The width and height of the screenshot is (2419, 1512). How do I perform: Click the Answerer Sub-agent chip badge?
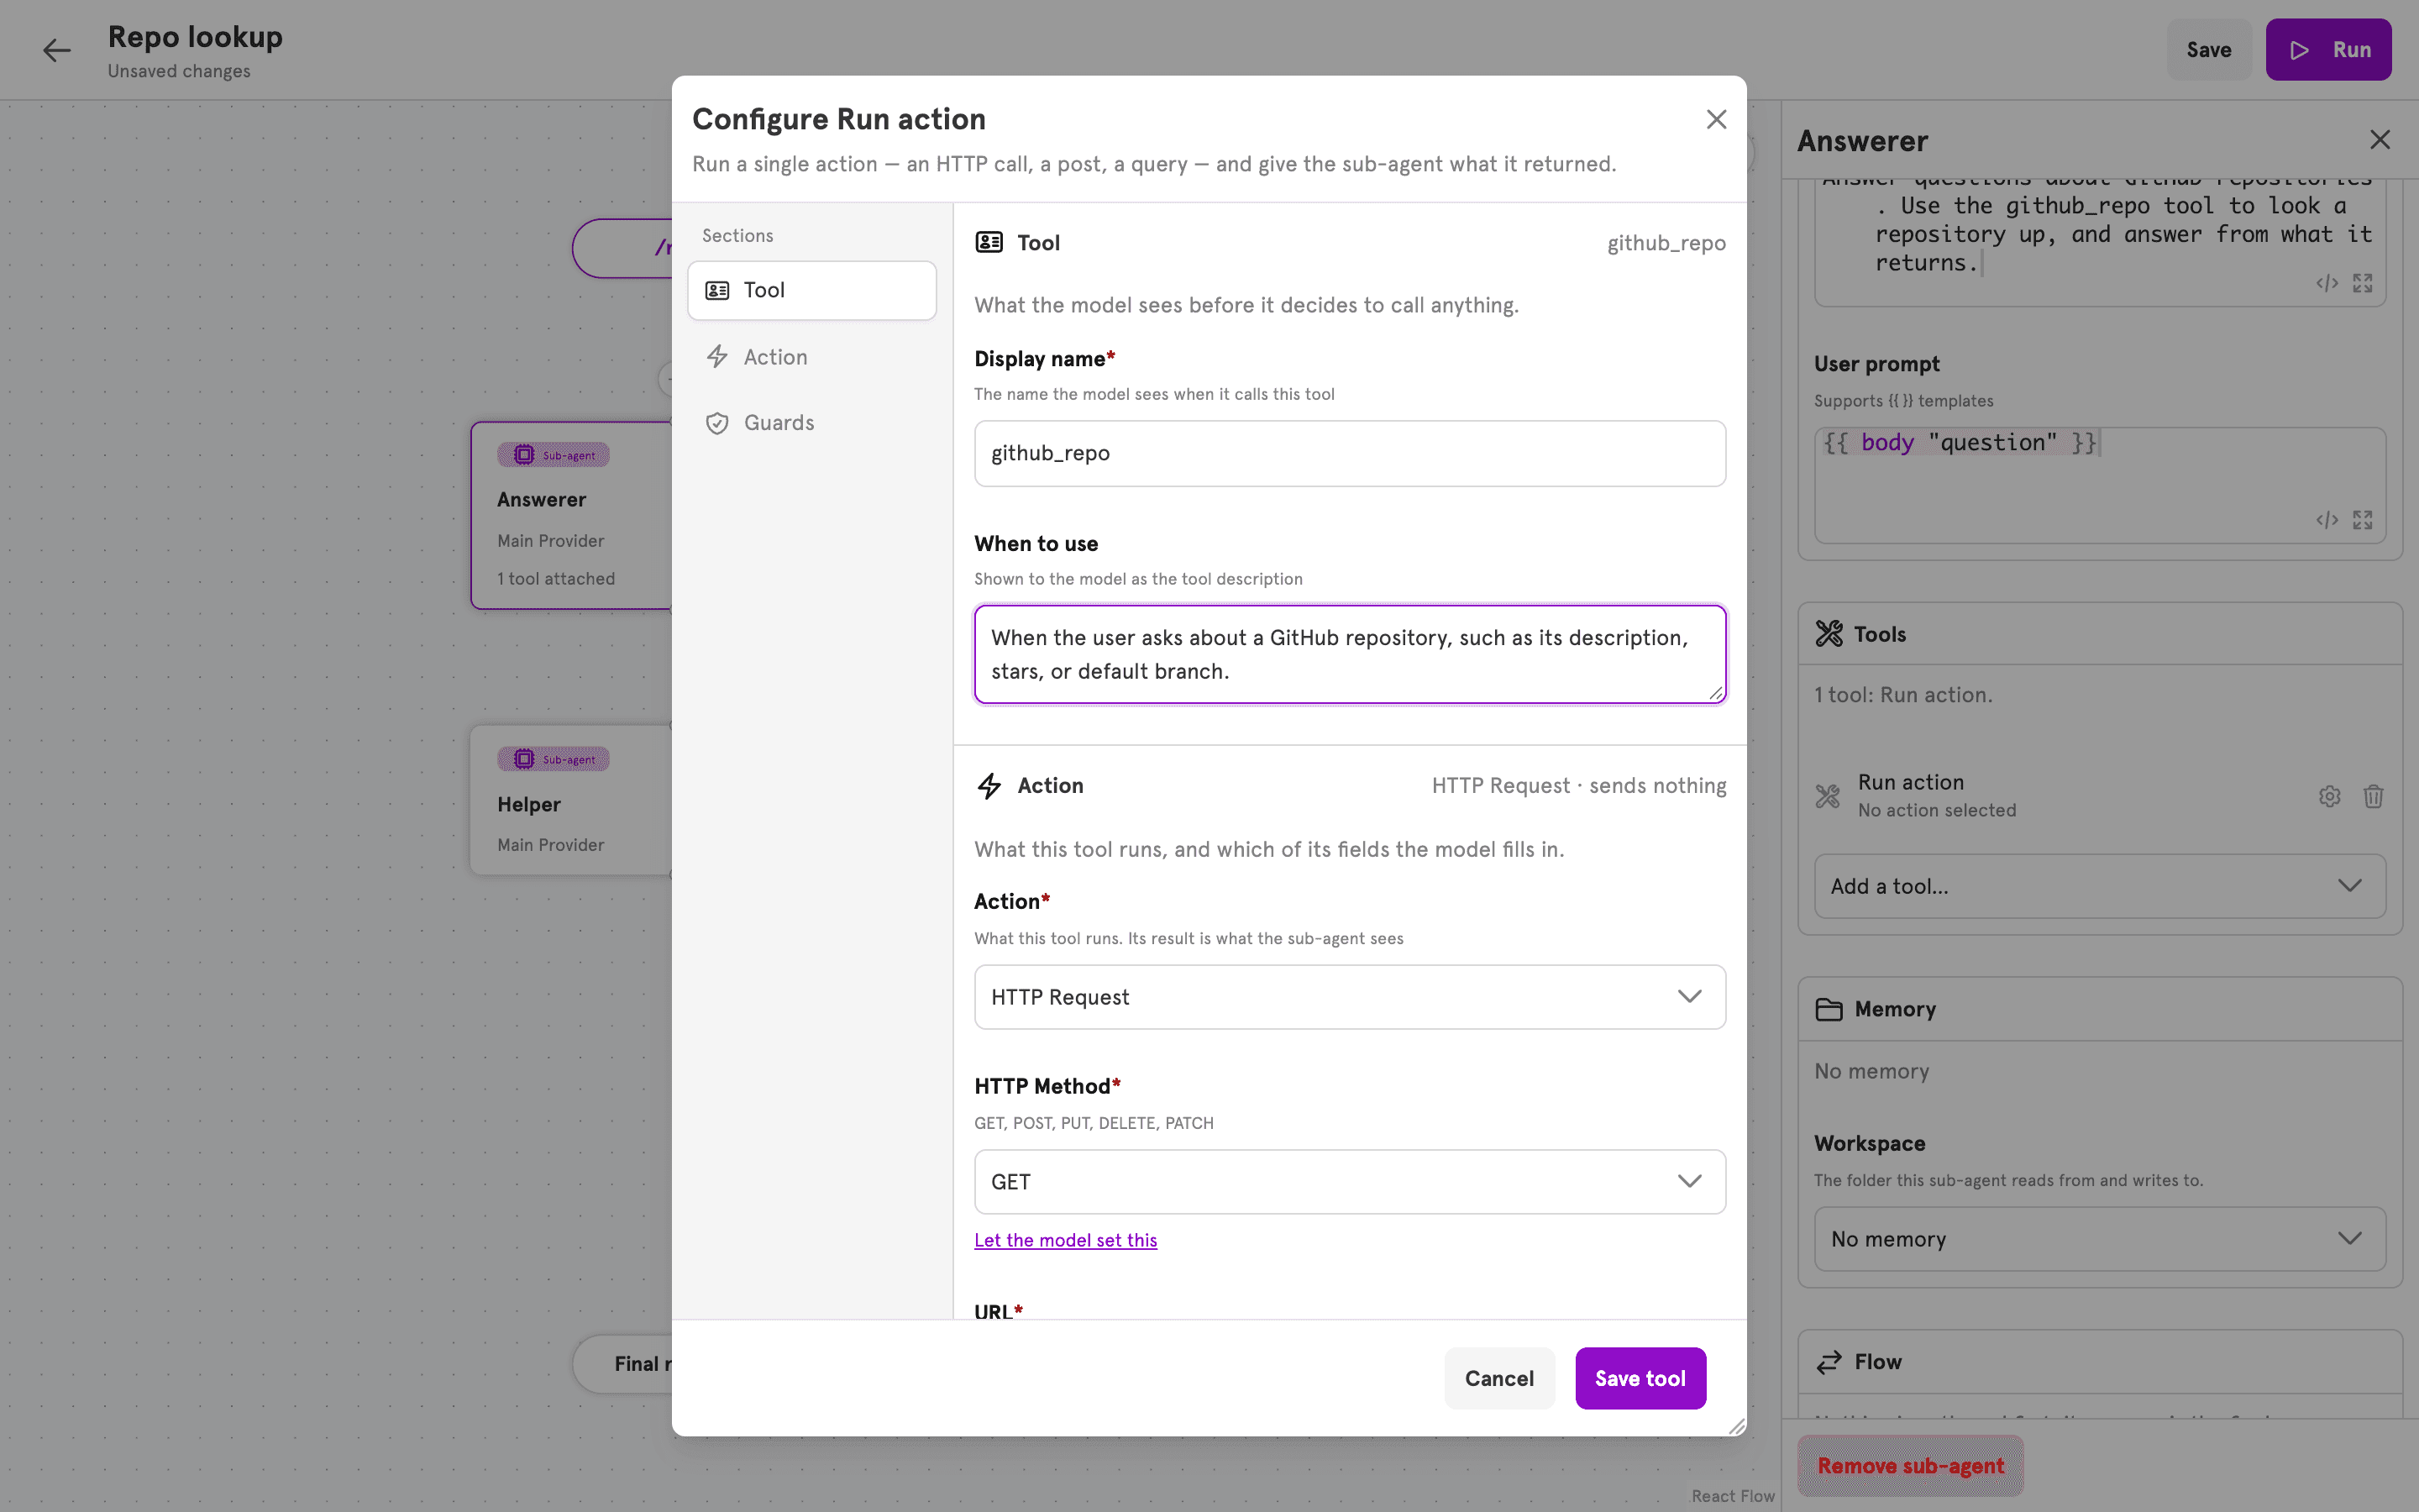tap(553, 455)
